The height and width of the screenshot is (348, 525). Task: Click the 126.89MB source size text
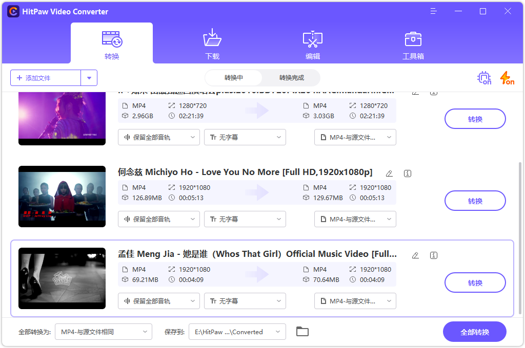pyautogui.click(x=147, y=198)
